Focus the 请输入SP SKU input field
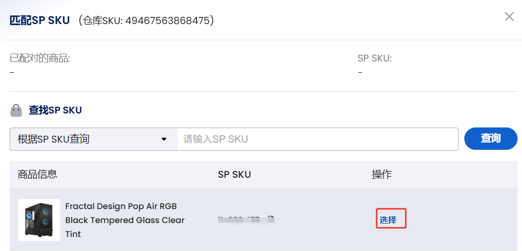This screenshot has width=522, height=251. coord(318,139)
